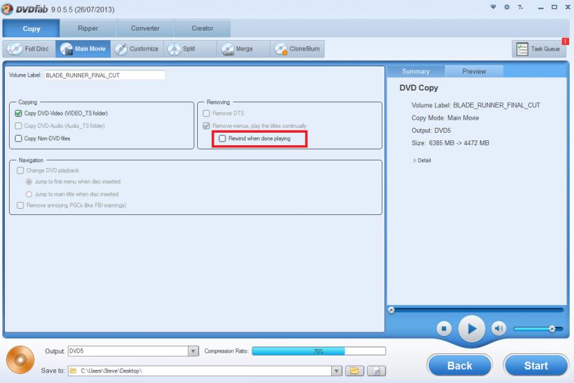This screenshot has height=383, width=574.
Task: Adjust the volume slider knob
Action: coord(552,329)
